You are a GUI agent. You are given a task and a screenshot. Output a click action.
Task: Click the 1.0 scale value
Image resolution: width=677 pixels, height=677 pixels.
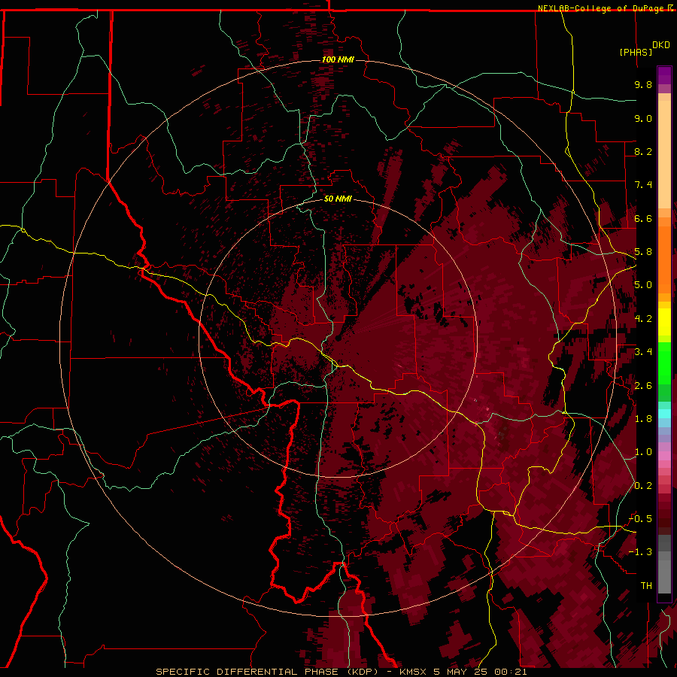point(643,452)
